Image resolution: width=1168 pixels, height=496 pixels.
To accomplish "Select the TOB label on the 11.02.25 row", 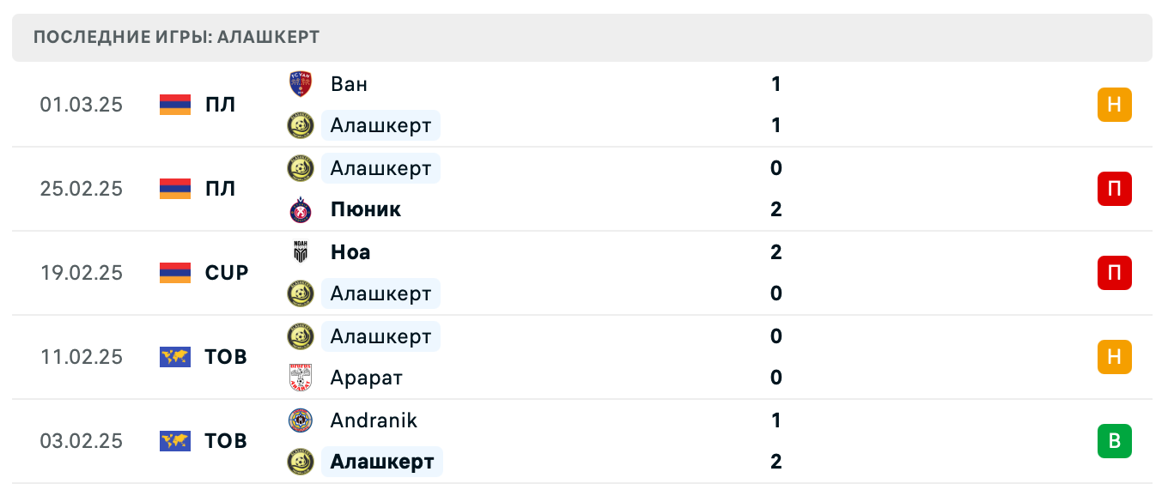I will [224, 357].
